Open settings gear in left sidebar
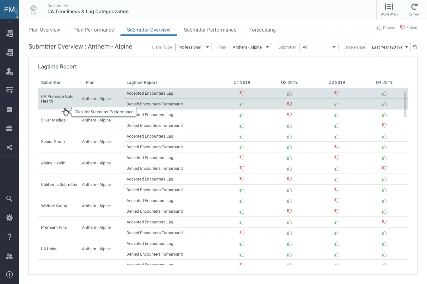The width and height of the screenshot is (427, 284). pos(9,217)
